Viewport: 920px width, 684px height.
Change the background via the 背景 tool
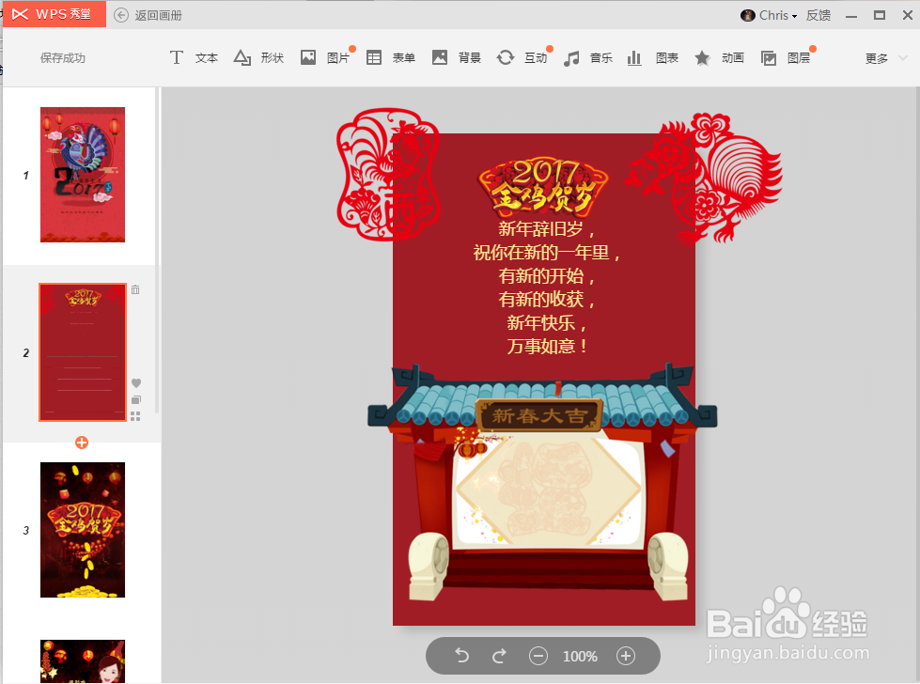456,57
